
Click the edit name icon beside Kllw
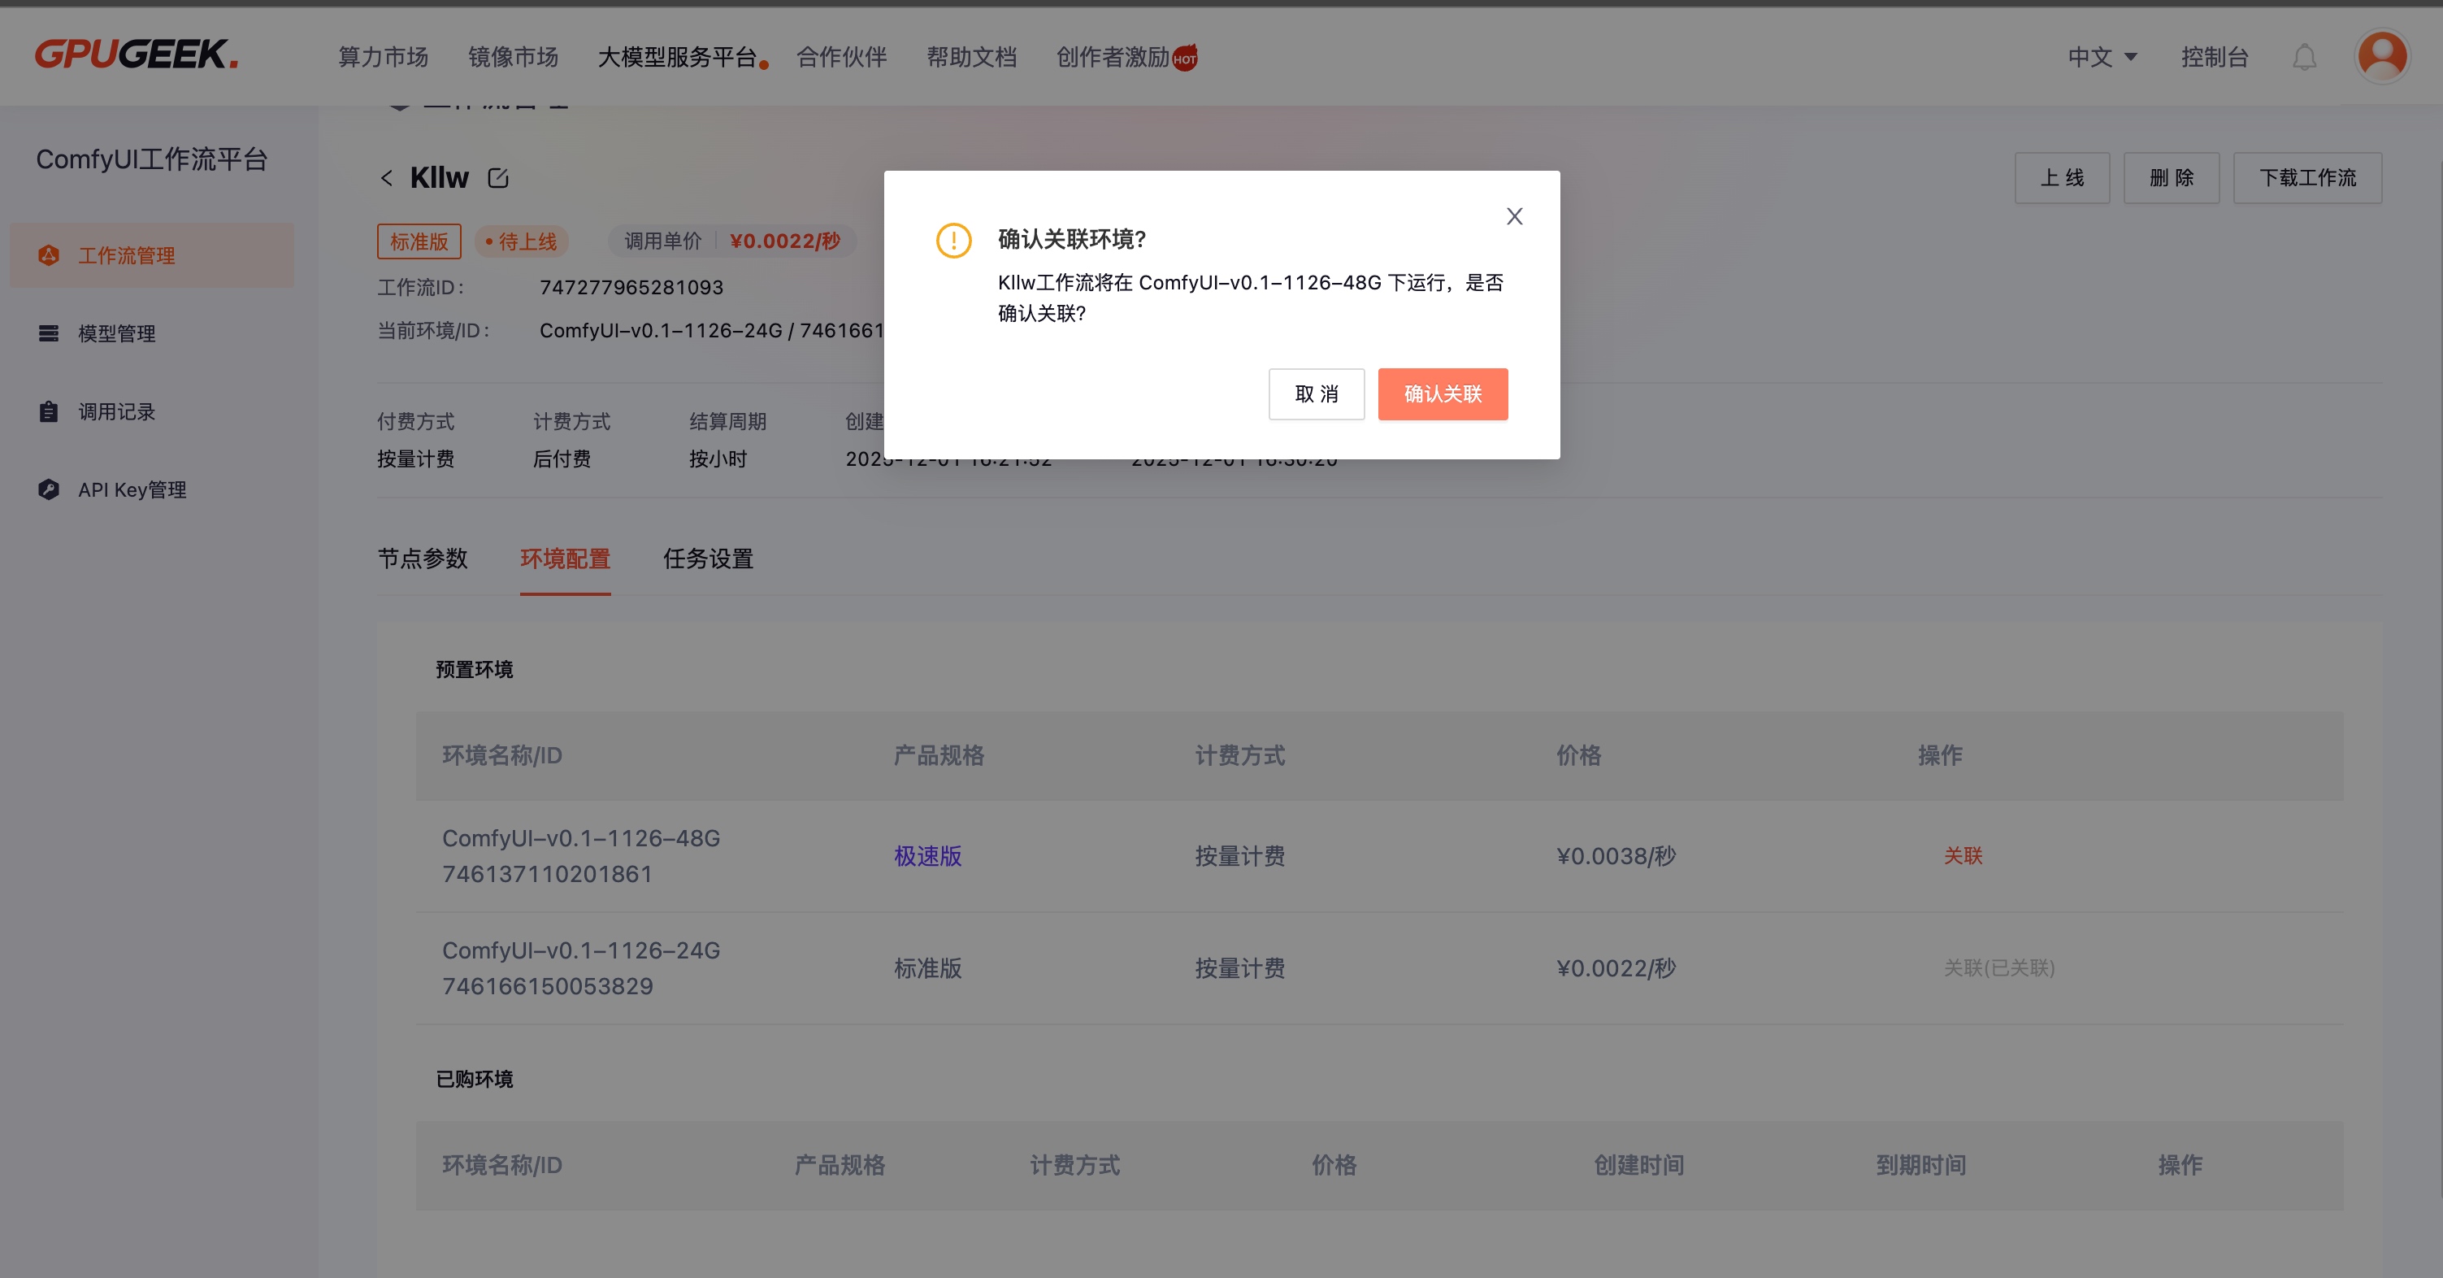click(x=498, y=177)
